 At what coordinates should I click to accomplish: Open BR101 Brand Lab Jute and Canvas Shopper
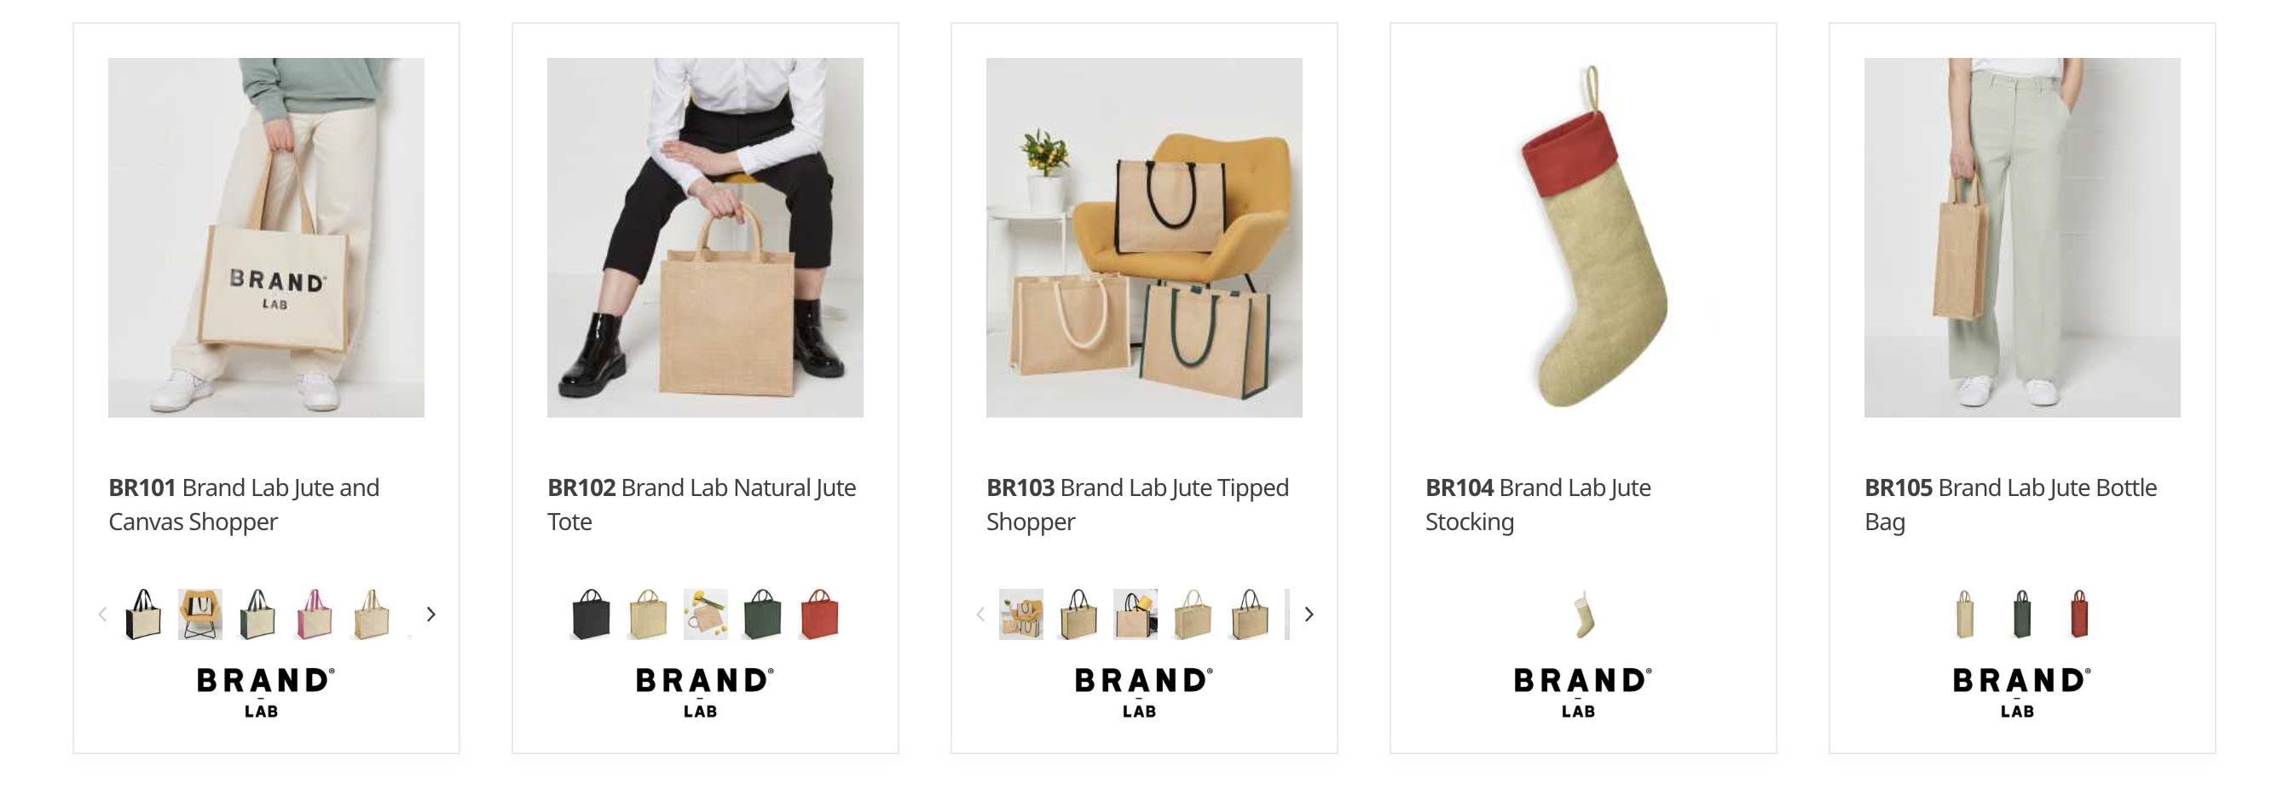(x=244, y=505)
